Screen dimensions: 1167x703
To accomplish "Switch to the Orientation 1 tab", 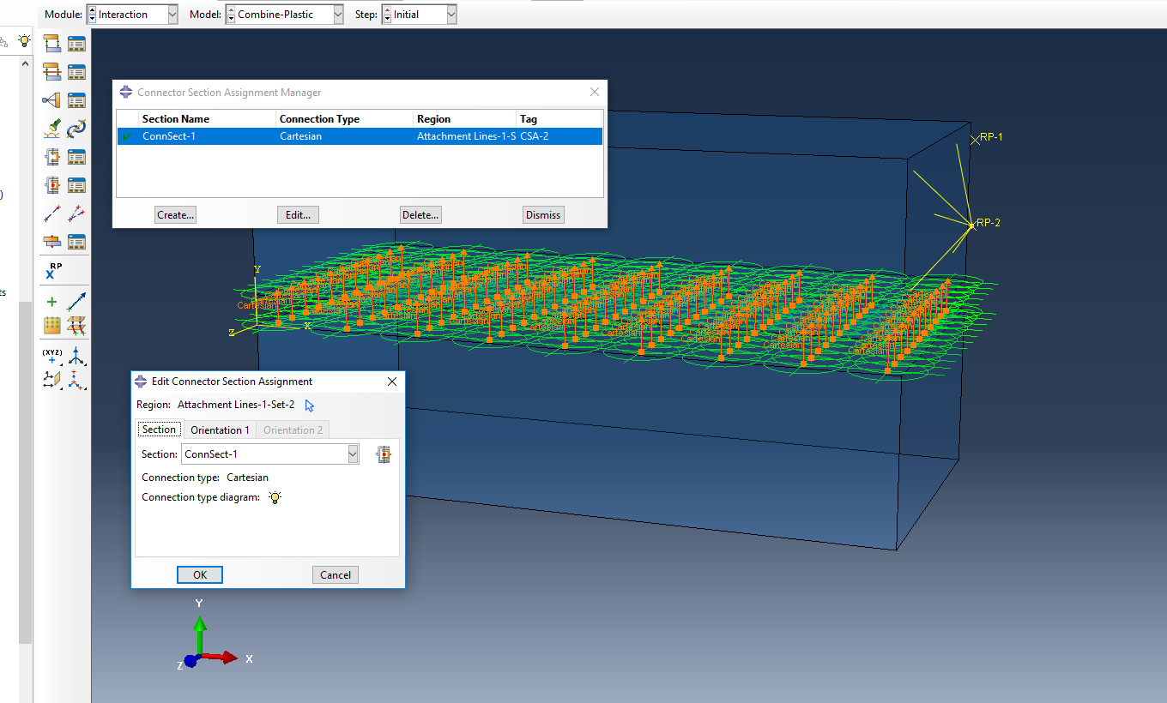I will click(221, 430).
